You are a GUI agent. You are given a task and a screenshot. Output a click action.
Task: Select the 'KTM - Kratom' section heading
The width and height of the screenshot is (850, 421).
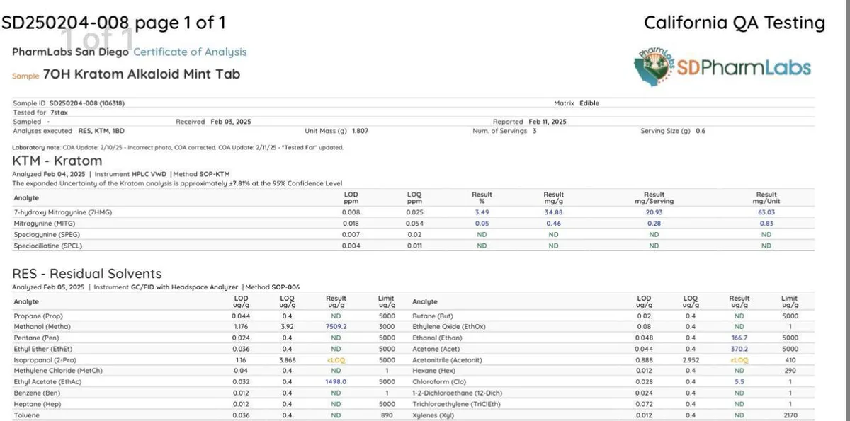tap(57, 161)
